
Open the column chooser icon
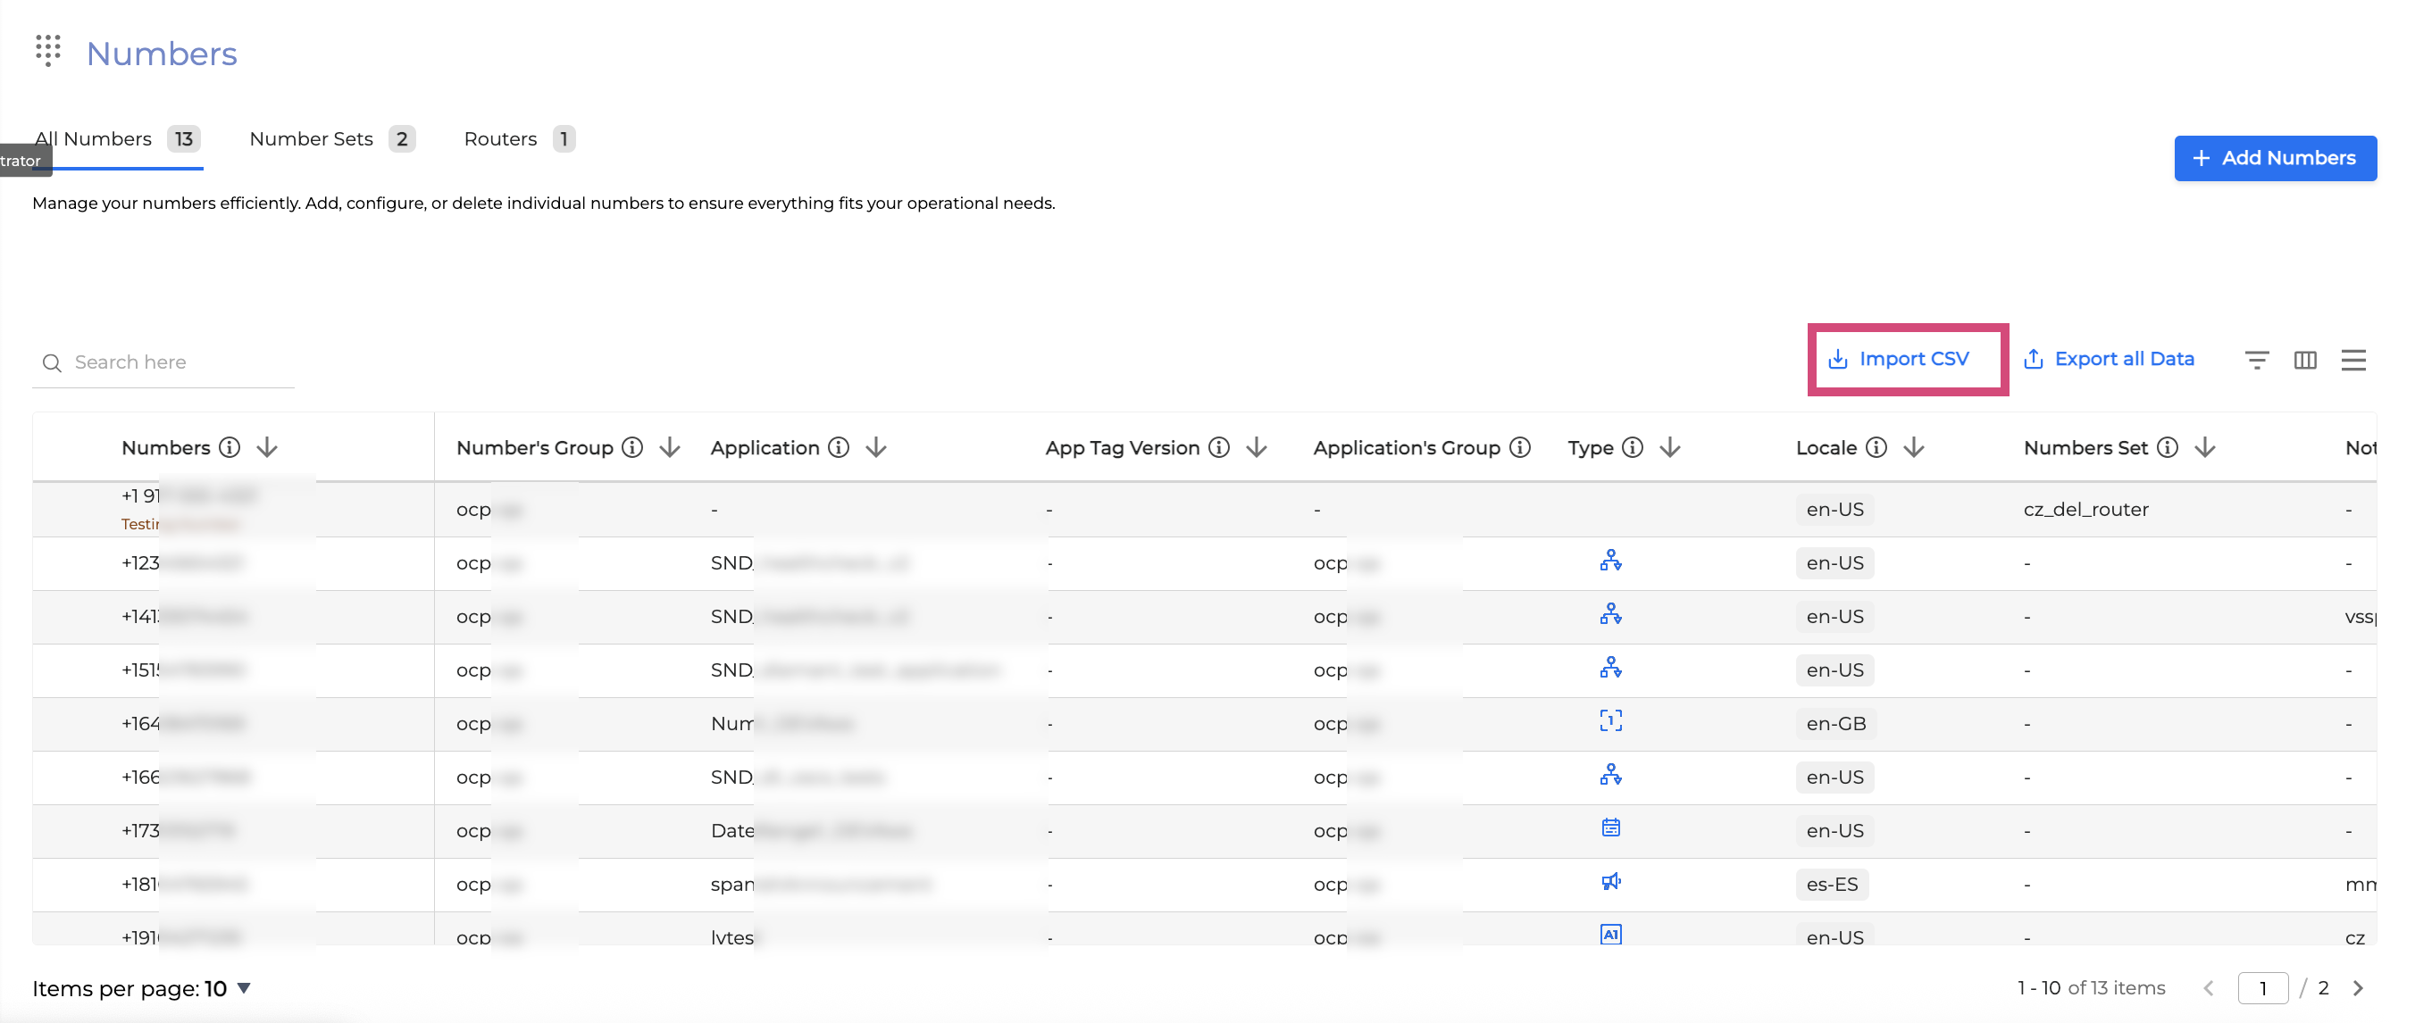pos(2304,360)
